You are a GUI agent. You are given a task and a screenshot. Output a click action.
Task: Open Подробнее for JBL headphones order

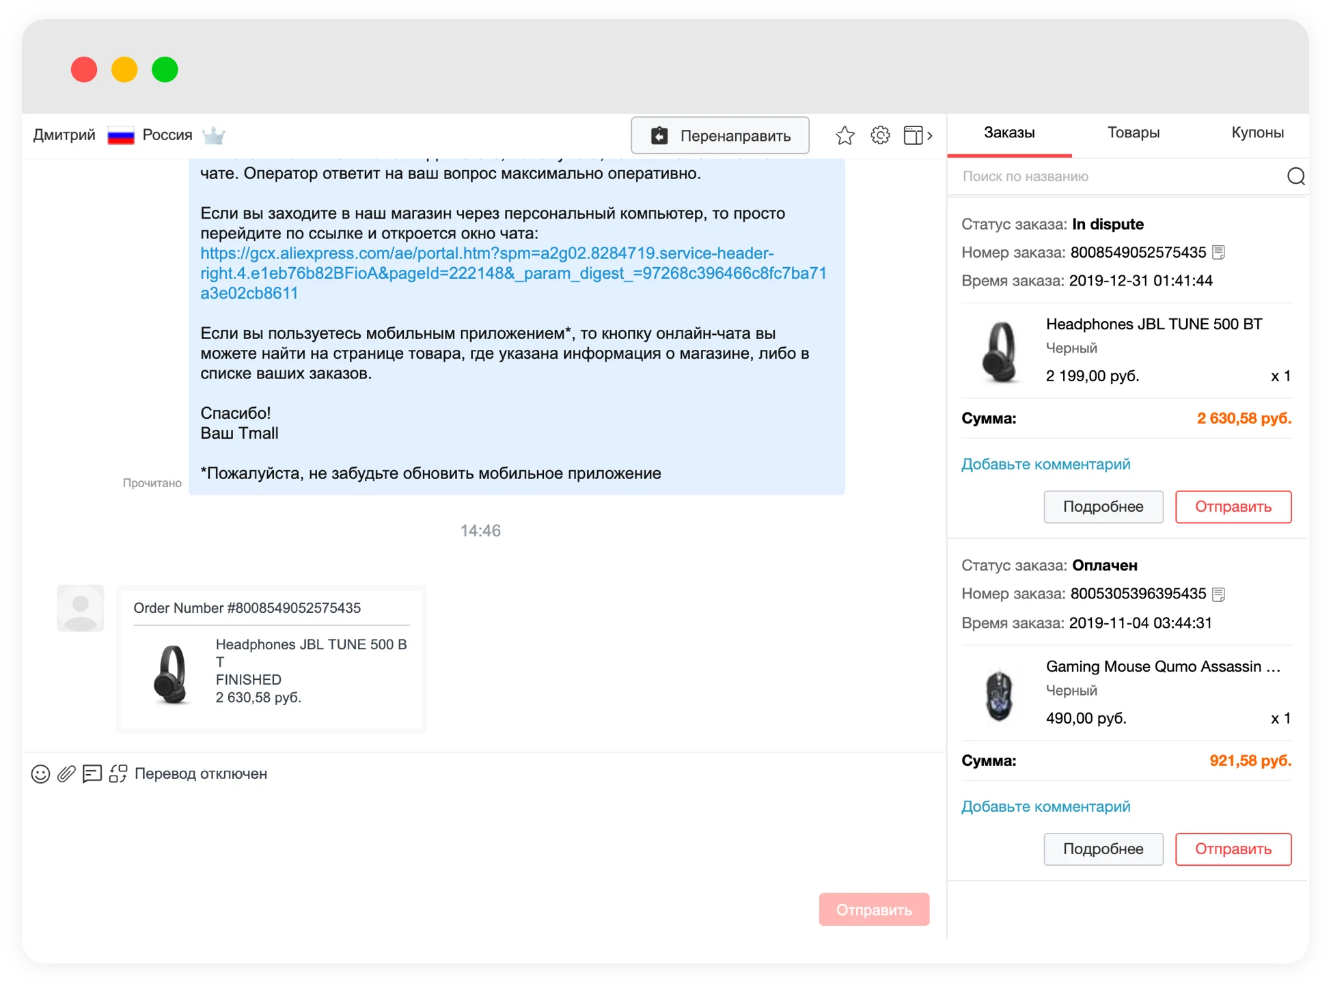pyautogui.click(x=1103, y=507)
